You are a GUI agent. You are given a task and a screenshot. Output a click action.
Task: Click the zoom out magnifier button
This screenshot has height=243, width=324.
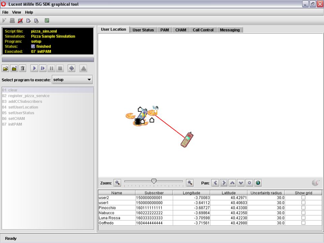tap(117, 183)
